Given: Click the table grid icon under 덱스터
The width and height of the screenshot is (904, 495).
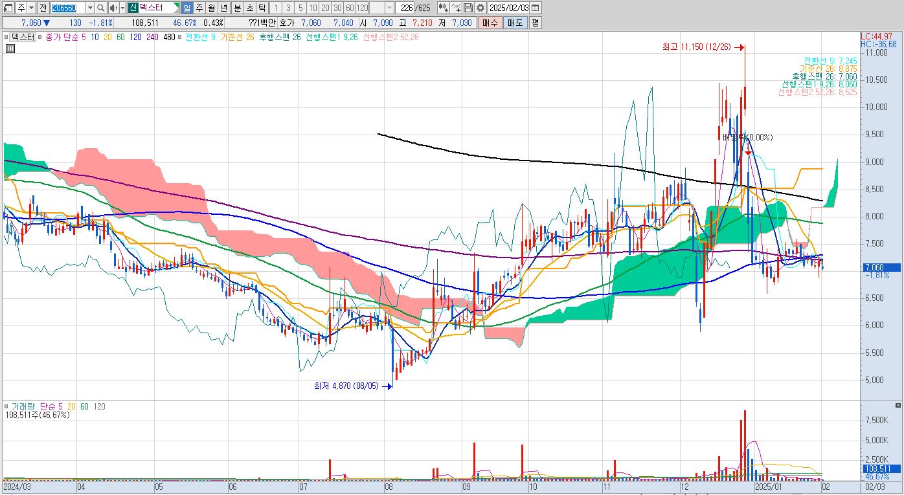Looking at the screenshot, I should (x=10, y=47).
